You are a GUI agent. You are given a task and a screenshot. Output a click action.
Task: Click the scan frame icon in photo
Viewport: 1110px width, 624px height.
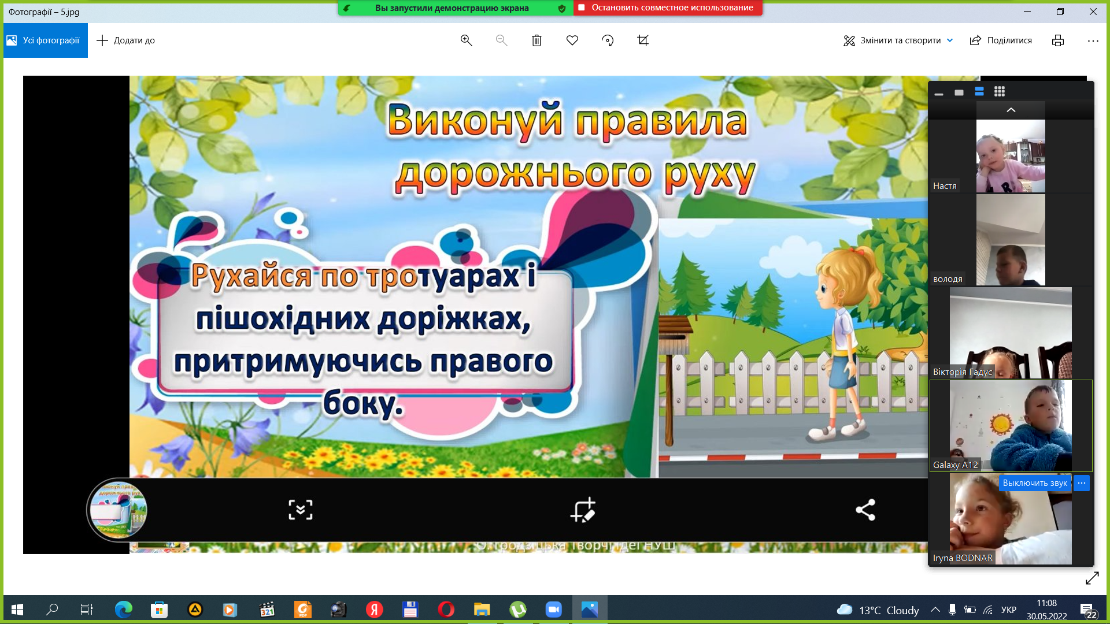[301, 510]
